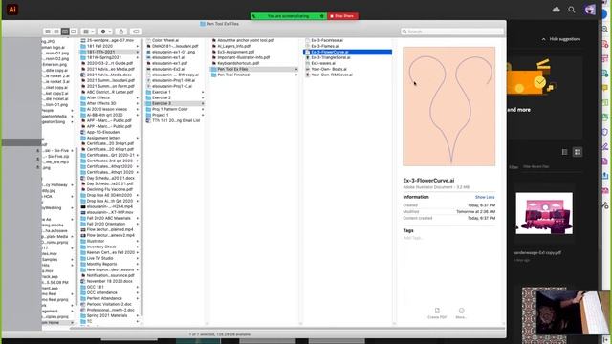Image resolution: width=612 pixels, height=344 pixels.
Task: Select the Exercise 3 folder
Action: tap(175, 104)
